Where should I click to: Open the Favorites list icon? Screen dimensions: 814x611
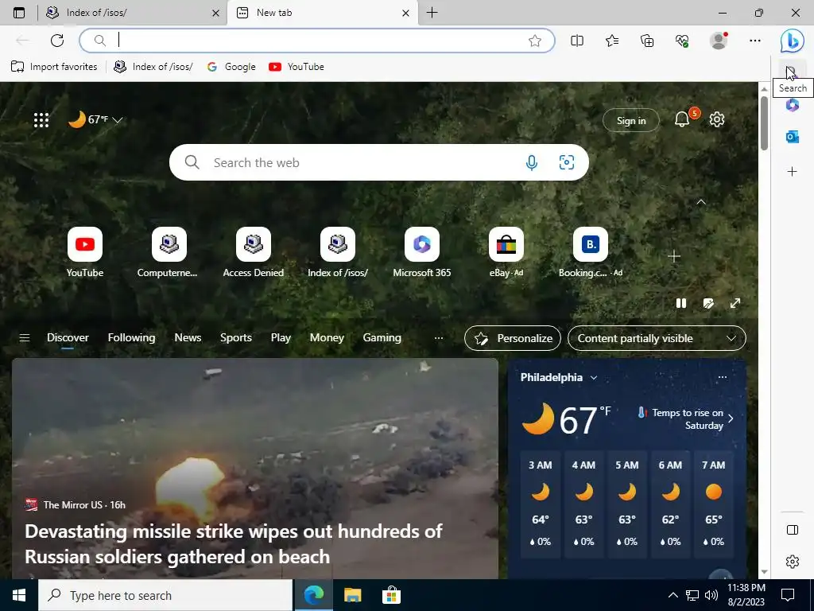612,41
